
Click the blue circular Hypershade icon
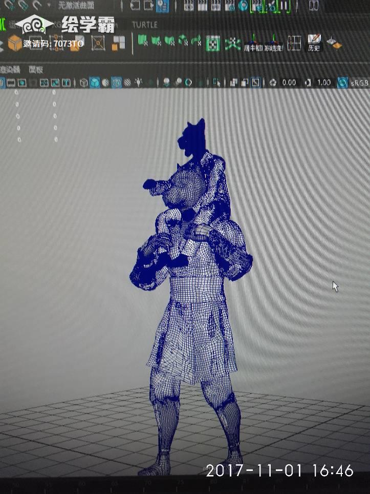243,6
